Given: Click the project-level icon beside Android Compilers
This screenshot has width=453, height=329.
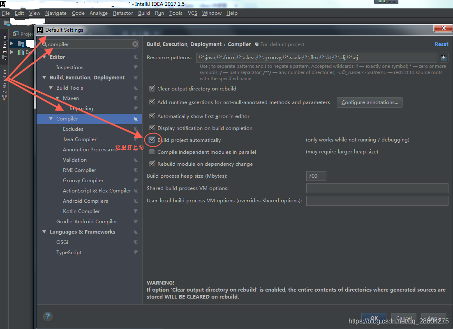Looking at the screenshot, I should 136,201.
